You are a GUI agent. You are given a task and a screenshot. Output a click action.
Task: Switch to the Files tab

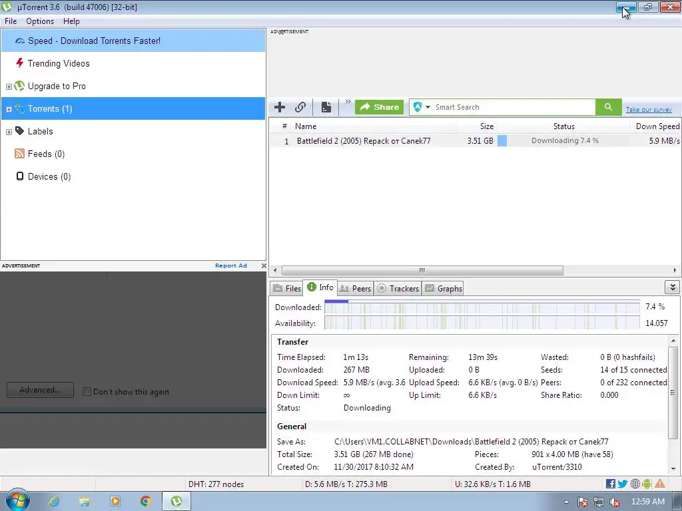(286, 289)
